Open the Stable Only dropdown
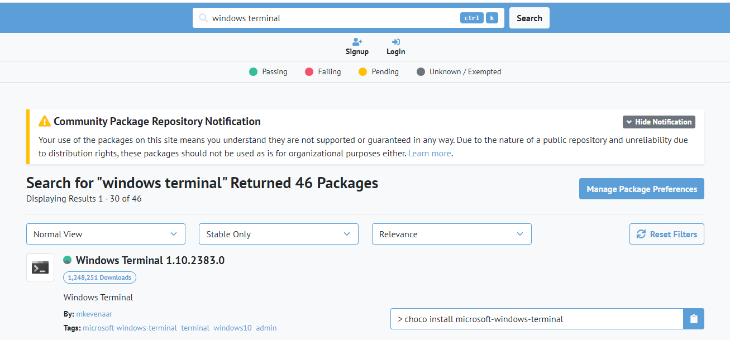Viewport: 730px width, 340px height. click(279, 234)
